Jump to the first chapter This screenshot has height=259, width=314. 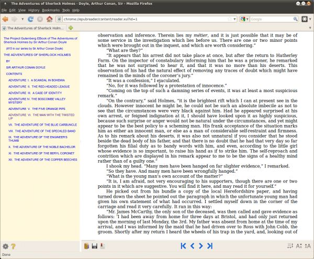click(183, 246)
